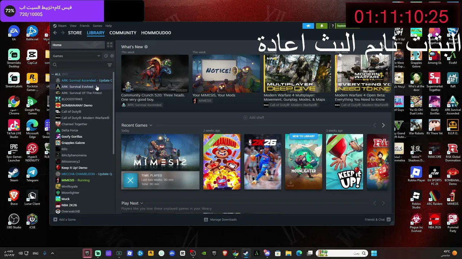Open the HOMMOUD00 profile tab
Image resolution: width=462 pixels, height=259 pixels.
click(156, 33)
